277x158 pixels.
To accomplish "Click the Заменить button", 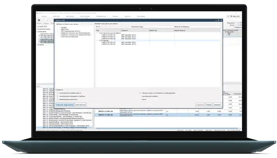I will [217, 105].
